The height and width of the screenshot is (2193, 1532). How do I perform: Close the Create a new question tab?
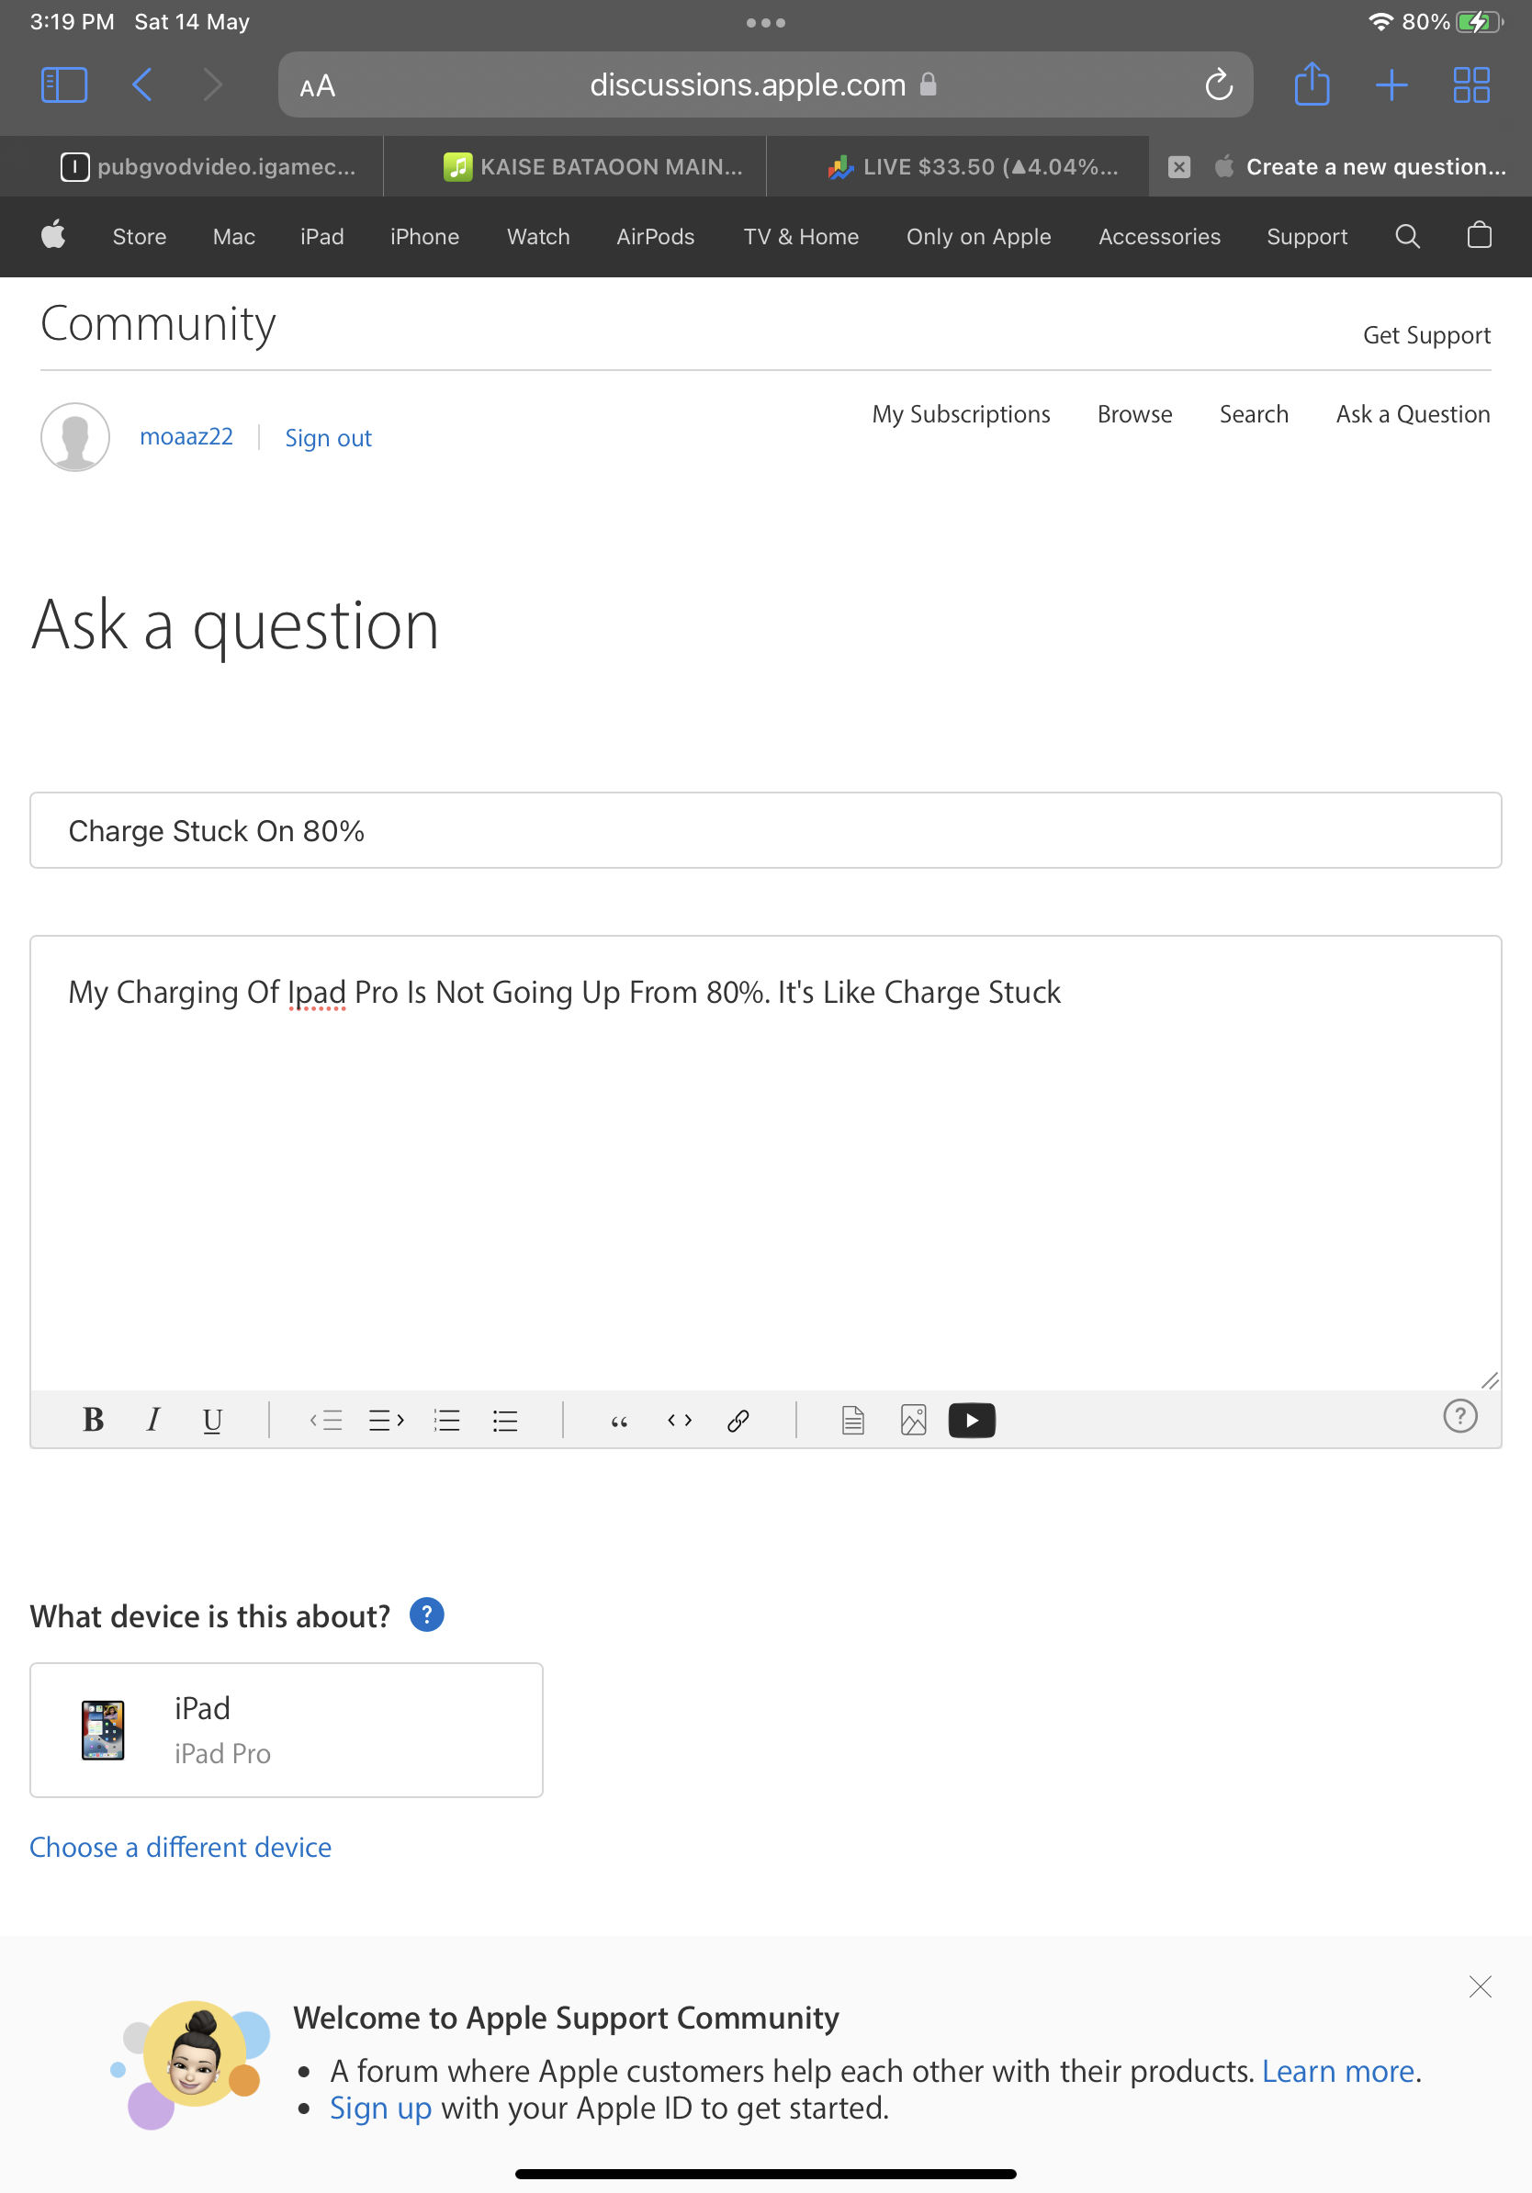[1179, 167]
